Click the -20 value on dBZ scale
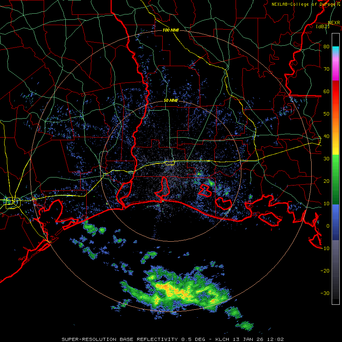This screenshot has height=342, width=342. pyautogui.click(x=325, y=271)
